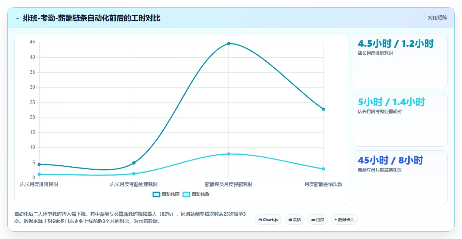This screenshot has height=239, width=462.
Task: Click the icon in 进度 chip
Action: [x=313, y=220]
